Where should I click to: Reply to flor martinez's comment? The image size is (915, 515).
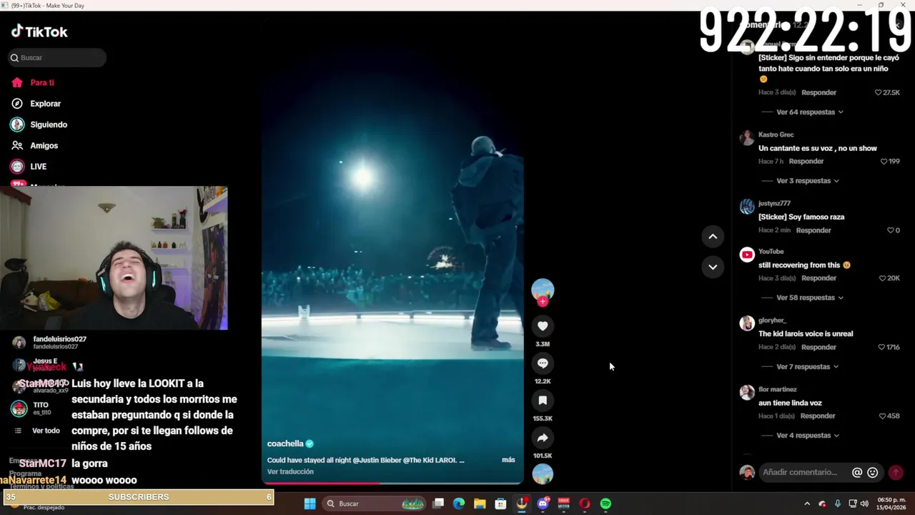tap(818, 416)
